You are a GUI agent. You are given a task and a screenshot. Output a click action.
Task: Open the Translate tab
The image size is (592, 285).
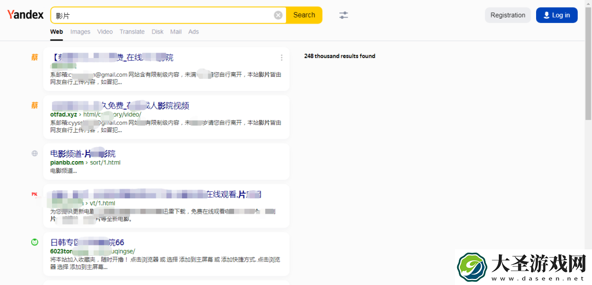(x=132, y=32)
